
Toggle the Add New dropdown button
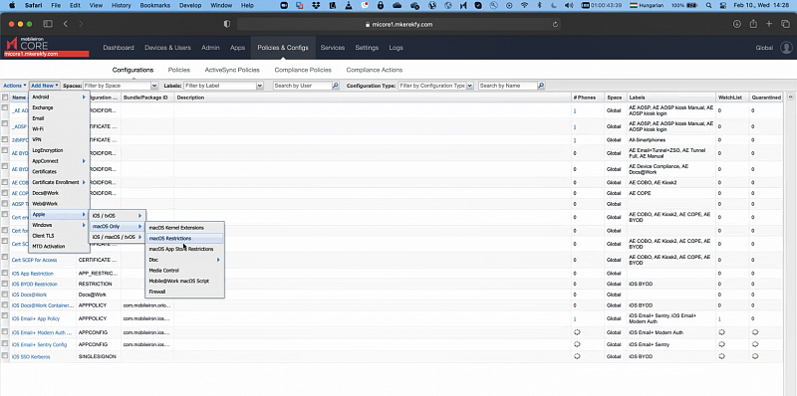coord(45,86)
